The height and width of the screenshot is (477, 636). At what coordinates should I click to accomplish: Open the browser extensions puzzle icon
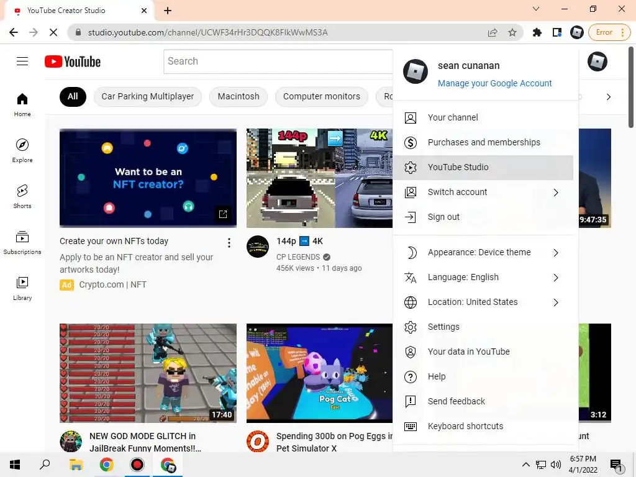(537, 32)
